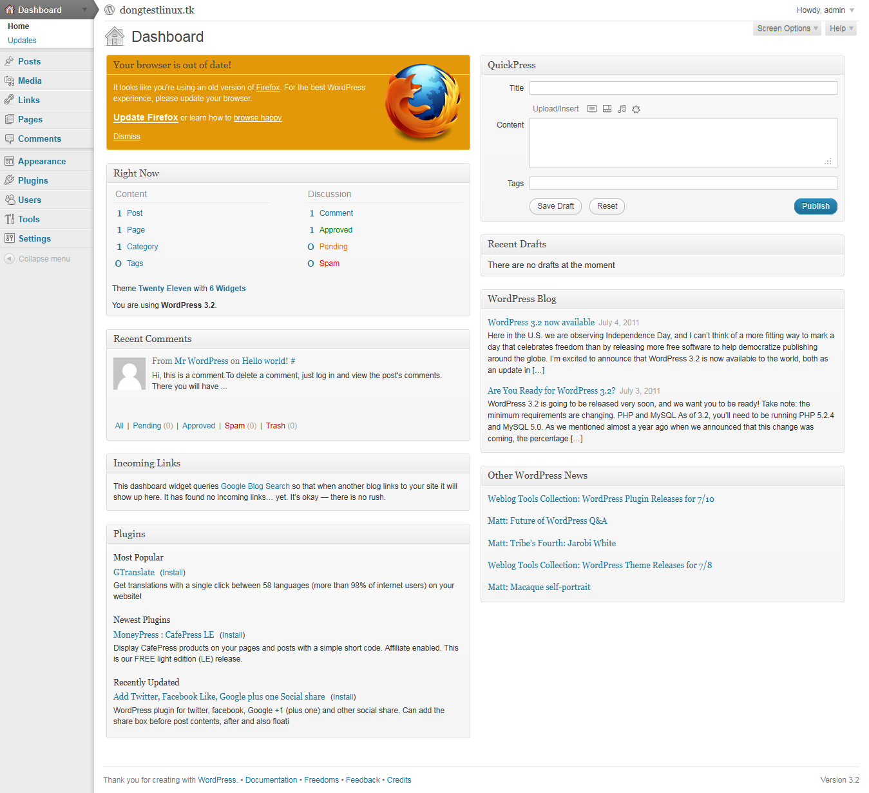The width and height of the screenshot is (869, 793).
Task: Open the Help dropdown tab
Action: 841,28
